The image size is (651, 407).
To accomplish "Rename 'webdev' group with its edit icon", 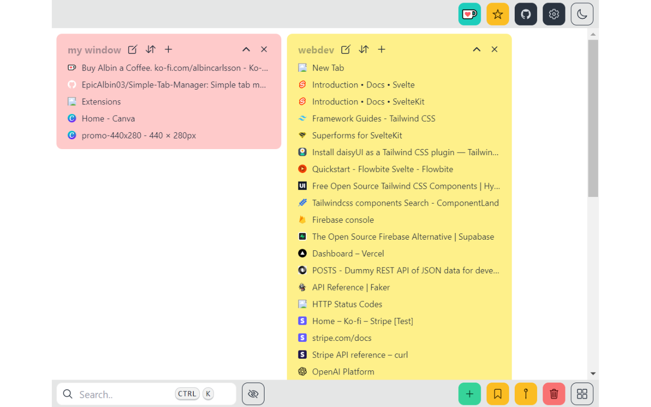I will point(345,49).
